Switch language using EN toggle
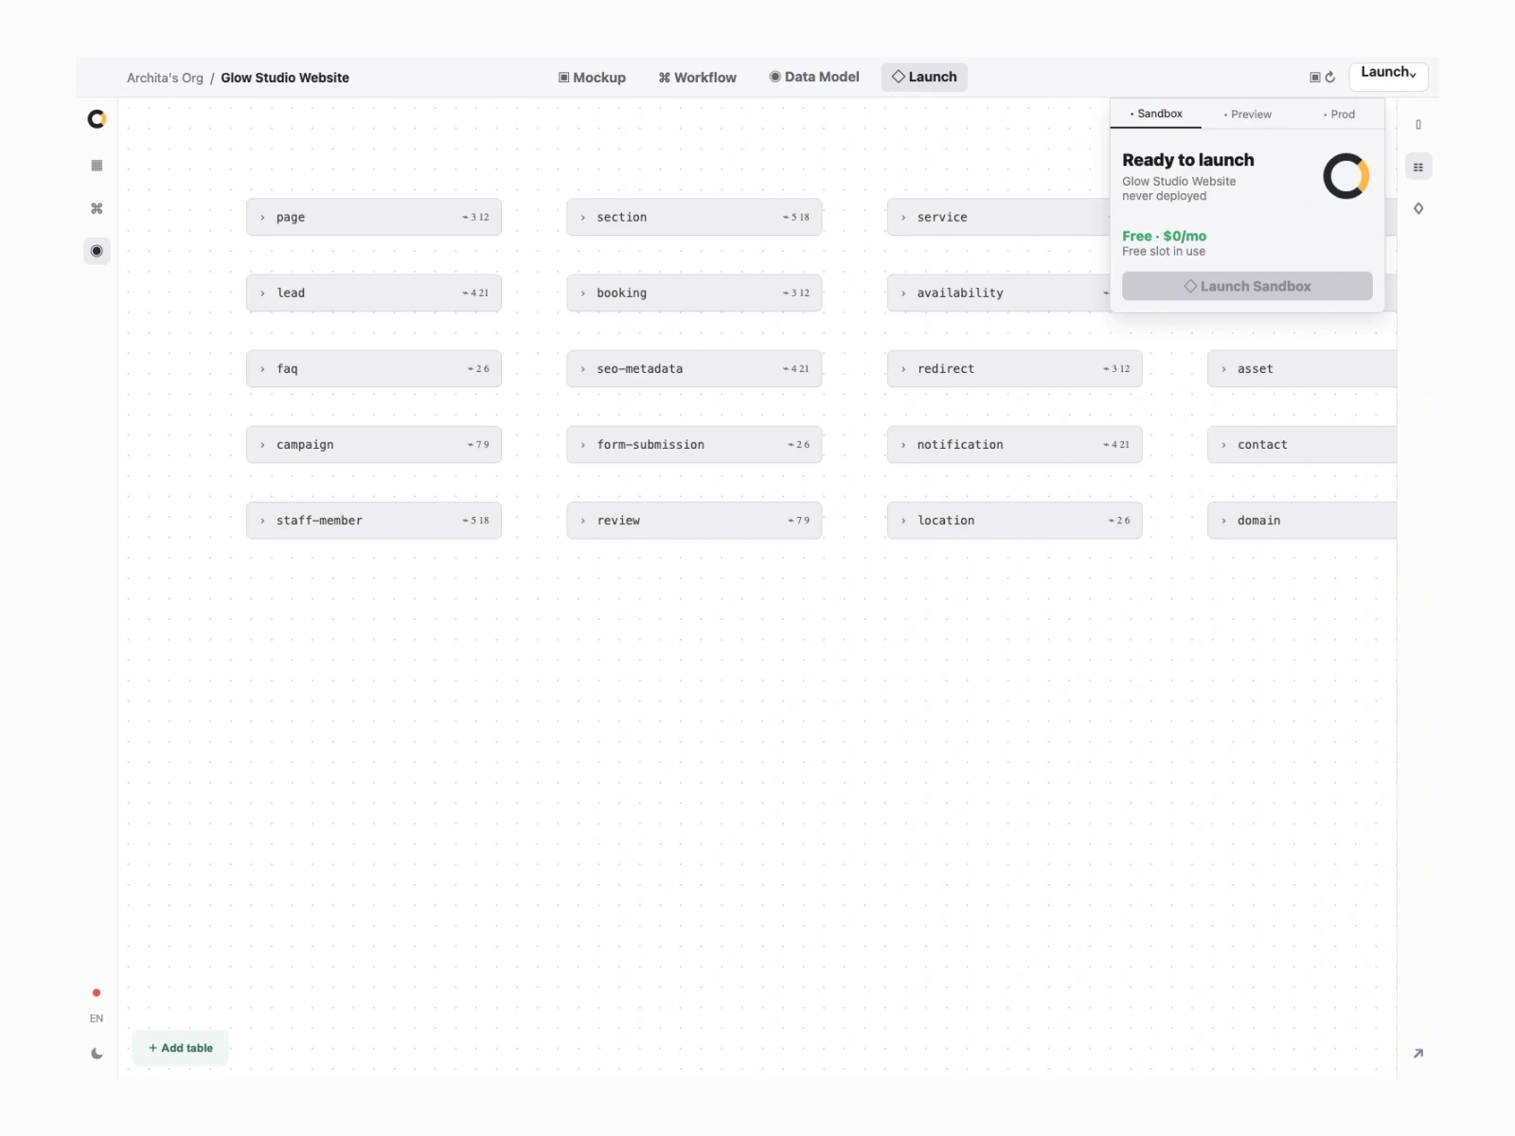Image resolution: width=1515 pixels, height=1136 pixels. 97,1019
